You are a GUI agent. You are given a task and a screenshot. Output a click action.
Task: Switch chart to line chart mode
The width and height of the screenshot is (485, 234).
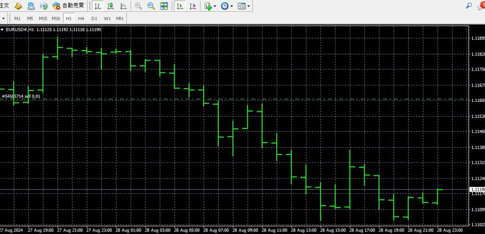click(123, 6)
